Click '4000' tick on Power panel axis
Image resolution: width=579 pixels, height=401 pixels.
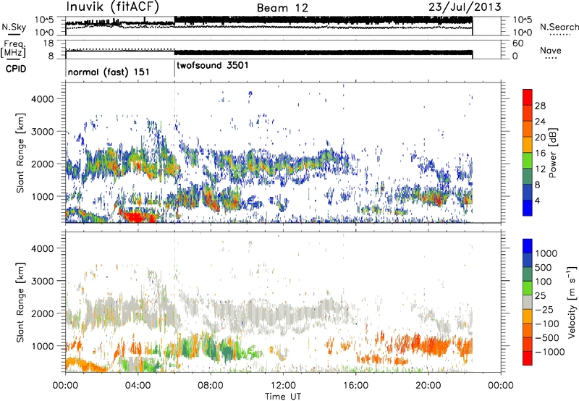tap(42, 99)
